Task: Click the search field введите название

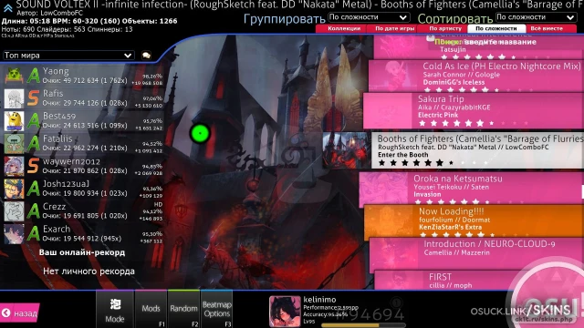Action: [500, 42]
